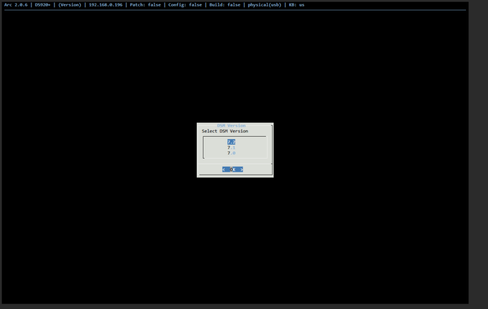Click the 'Build: false' status indicator
The image size is (488, 309).
(225, 5)
